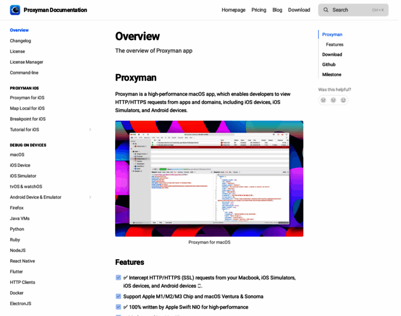Rate page with sad face icon
Screen dimensions: 401x316
point(323,100)
